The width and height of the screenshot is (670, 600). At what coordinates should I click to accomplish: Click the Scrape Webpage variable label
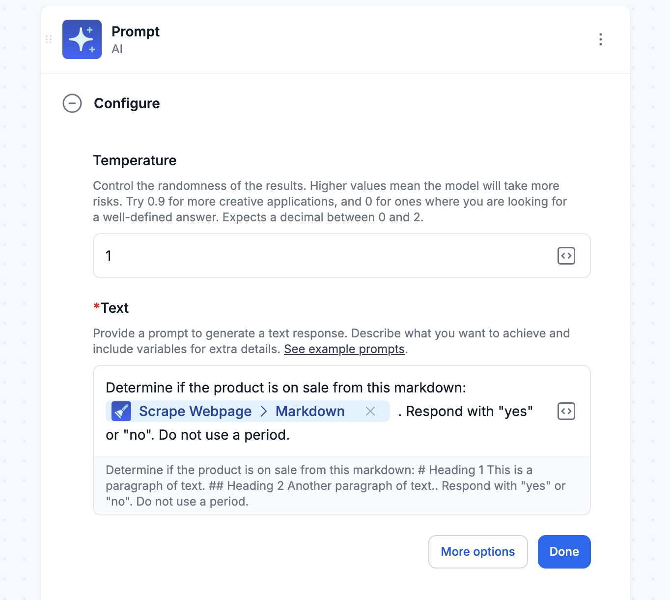click(195, 411)
